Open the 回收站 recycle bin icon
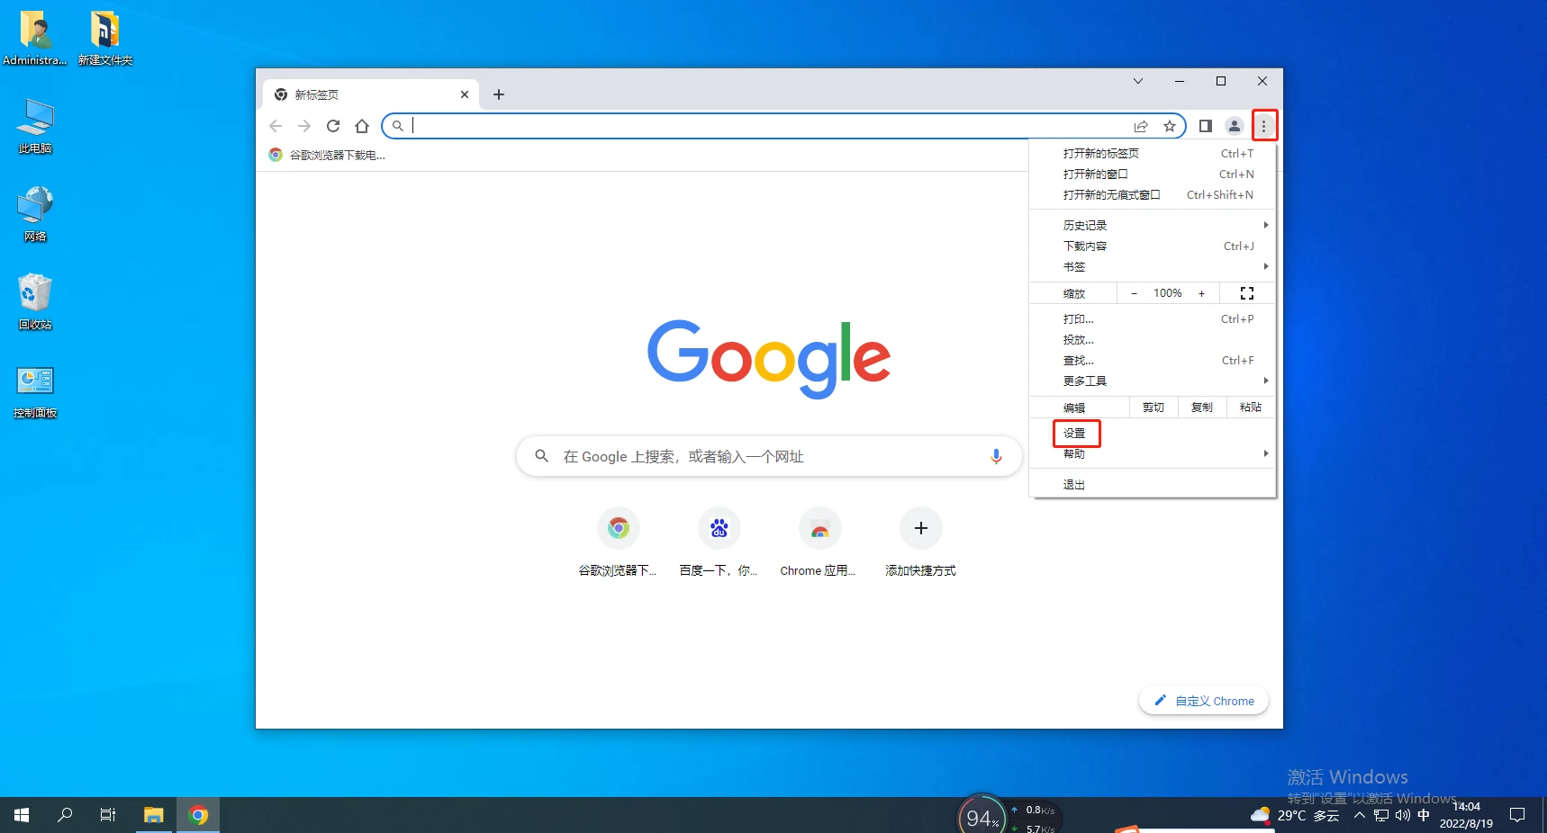The height and width of the screenshot is (833, 1547). (x=35, y=302)
